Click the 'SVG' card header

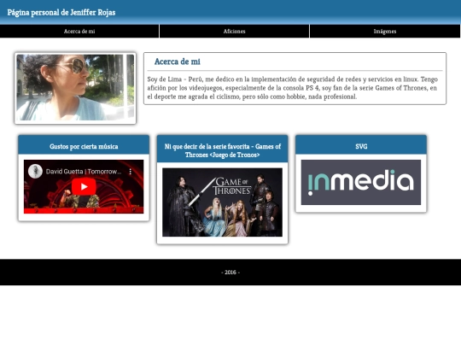point(361,144)
